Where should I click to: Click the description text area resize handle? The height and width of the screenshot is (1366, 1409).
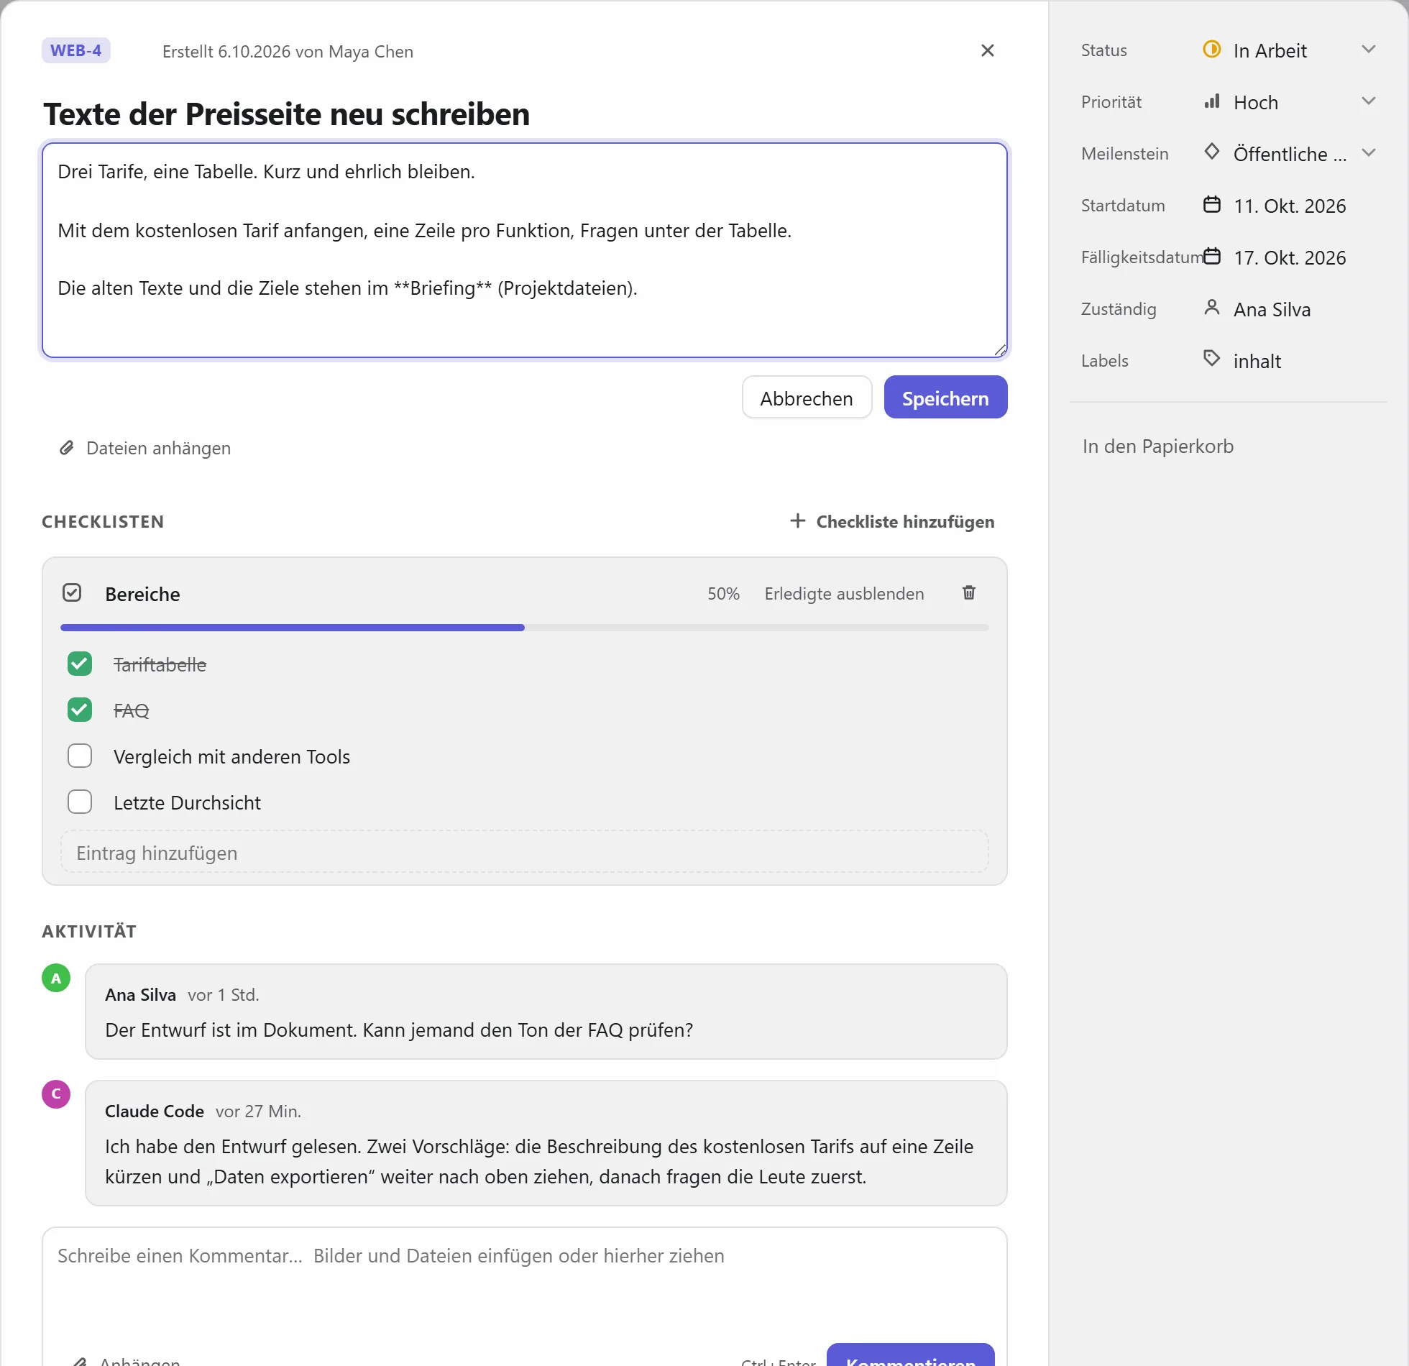(x=1000, y=350)
